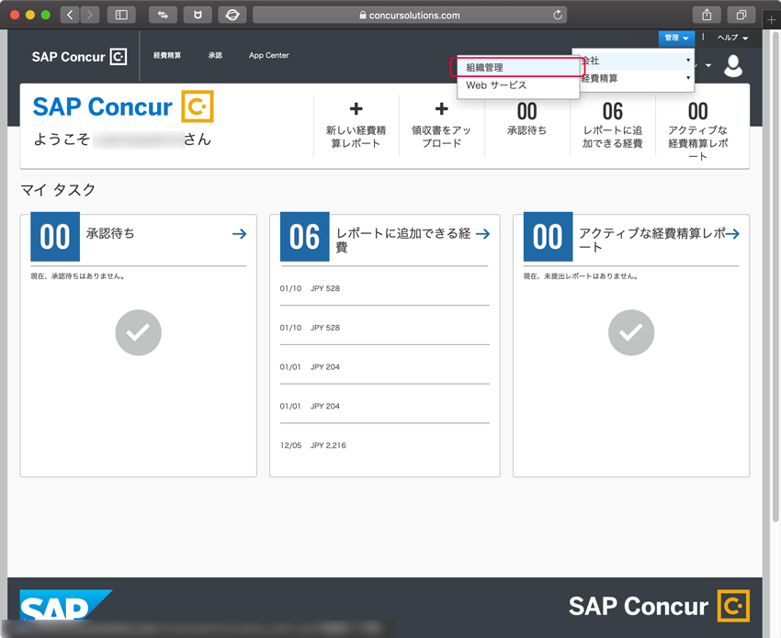Screen dimensions: 781x638
Task: Click the arrow on アクティブな経費精算レポート card
Action: click(x=732, y=234)
